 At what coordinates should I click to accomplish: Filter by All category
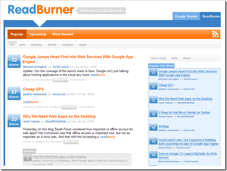(12, 45)
